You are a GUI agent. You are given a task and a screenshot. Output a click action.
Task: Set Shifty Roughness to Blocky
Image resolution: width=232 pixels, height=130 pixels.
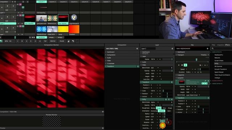click(153, 108)
